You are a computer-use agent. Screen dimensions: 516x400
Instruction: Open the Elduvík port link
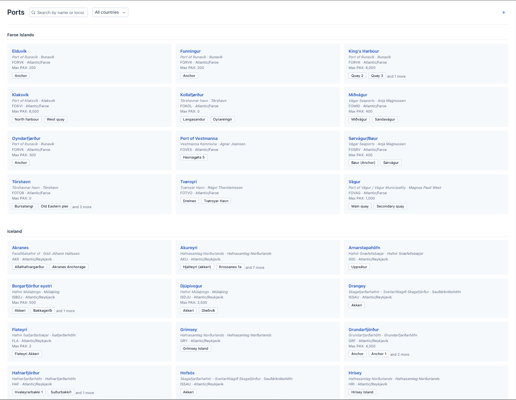[x=19, y=51]
